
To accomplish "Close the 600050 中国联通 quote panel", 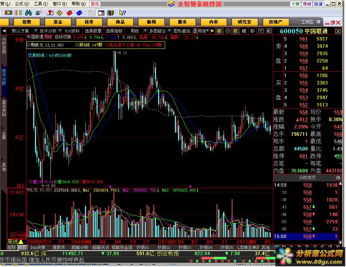I will [338, 31].
